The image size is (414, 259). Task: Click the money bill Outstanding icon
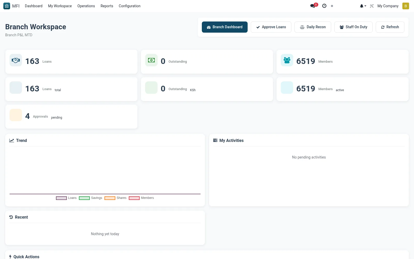tap(151, 60)
